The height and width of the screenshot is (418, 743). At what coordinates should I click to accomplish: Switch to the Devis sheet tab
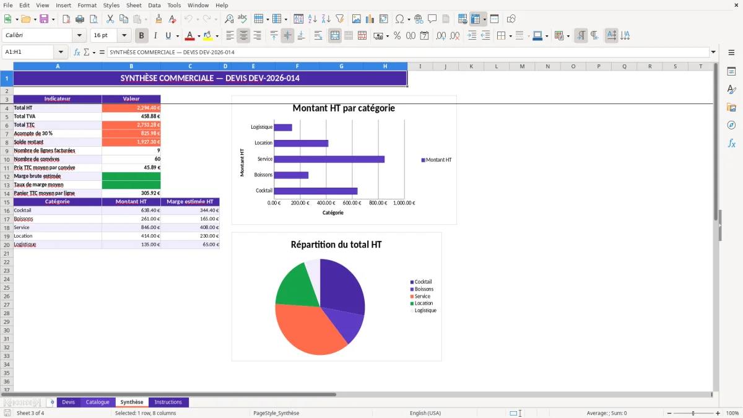(x=68, y=403)
